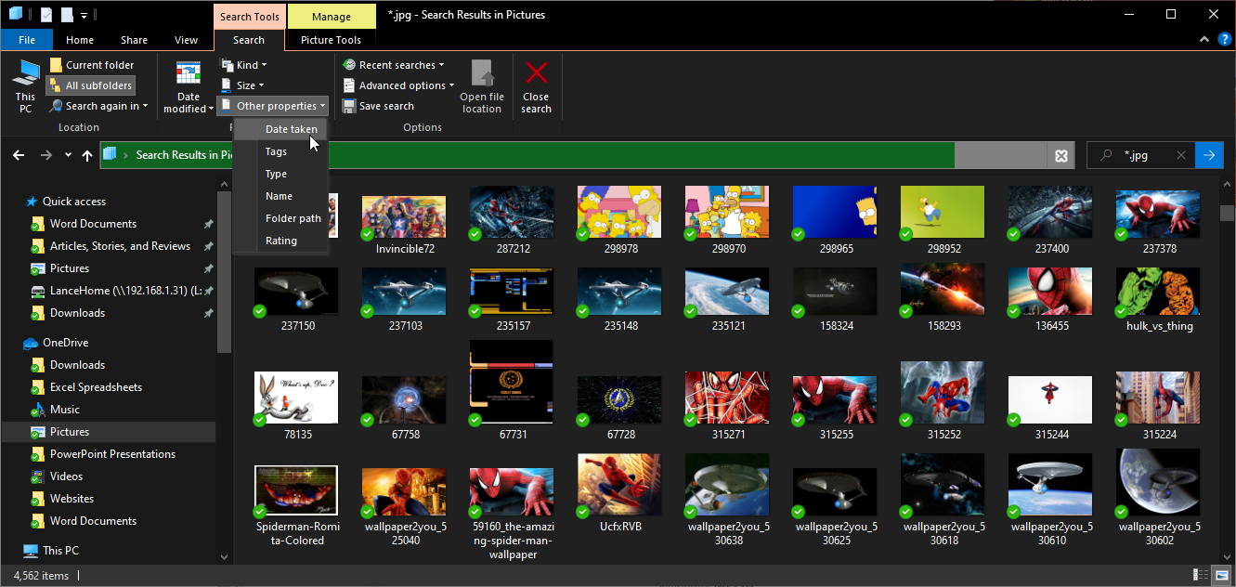Select the Invincible72 image thumbnail

click(404, 219)
